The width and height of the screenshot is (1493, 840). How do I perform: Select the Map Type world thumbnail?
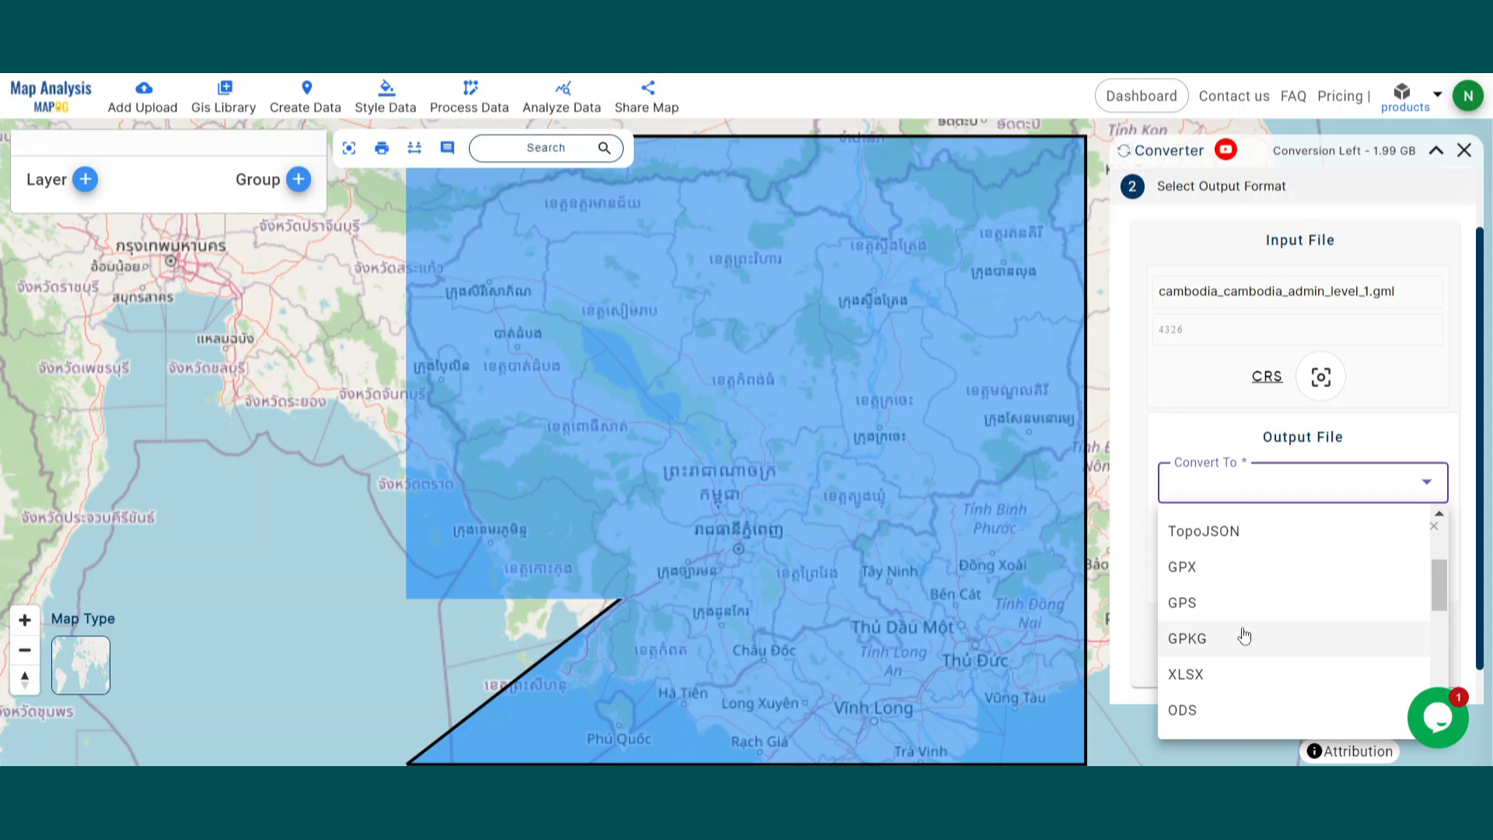tap(81, 665)
